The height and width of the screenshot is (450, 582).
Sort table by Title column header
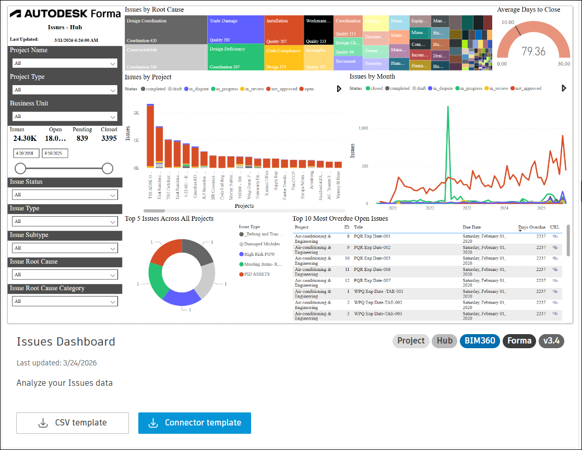tap(358, 227)
